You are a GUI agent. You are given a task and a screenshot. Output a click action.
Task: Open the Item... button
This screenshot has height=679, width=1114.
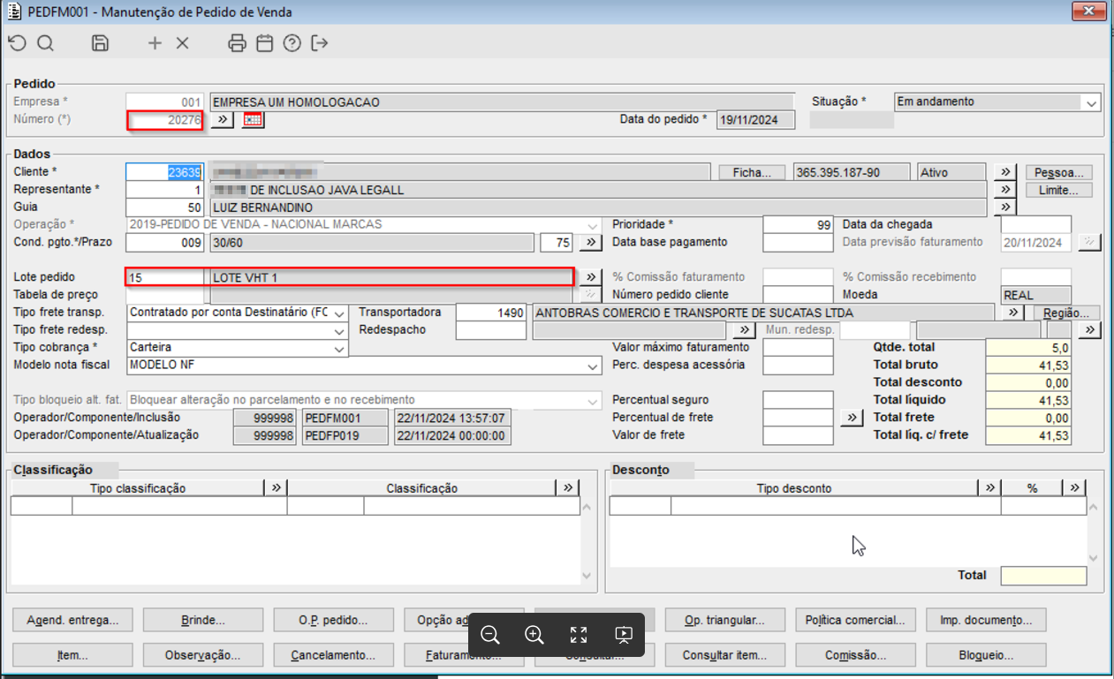pyautogui.click(x=72, y=655)
